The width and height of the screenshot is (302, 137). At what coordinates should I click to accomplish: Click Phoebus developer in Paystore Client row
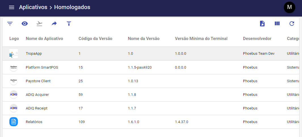point(250,81)
